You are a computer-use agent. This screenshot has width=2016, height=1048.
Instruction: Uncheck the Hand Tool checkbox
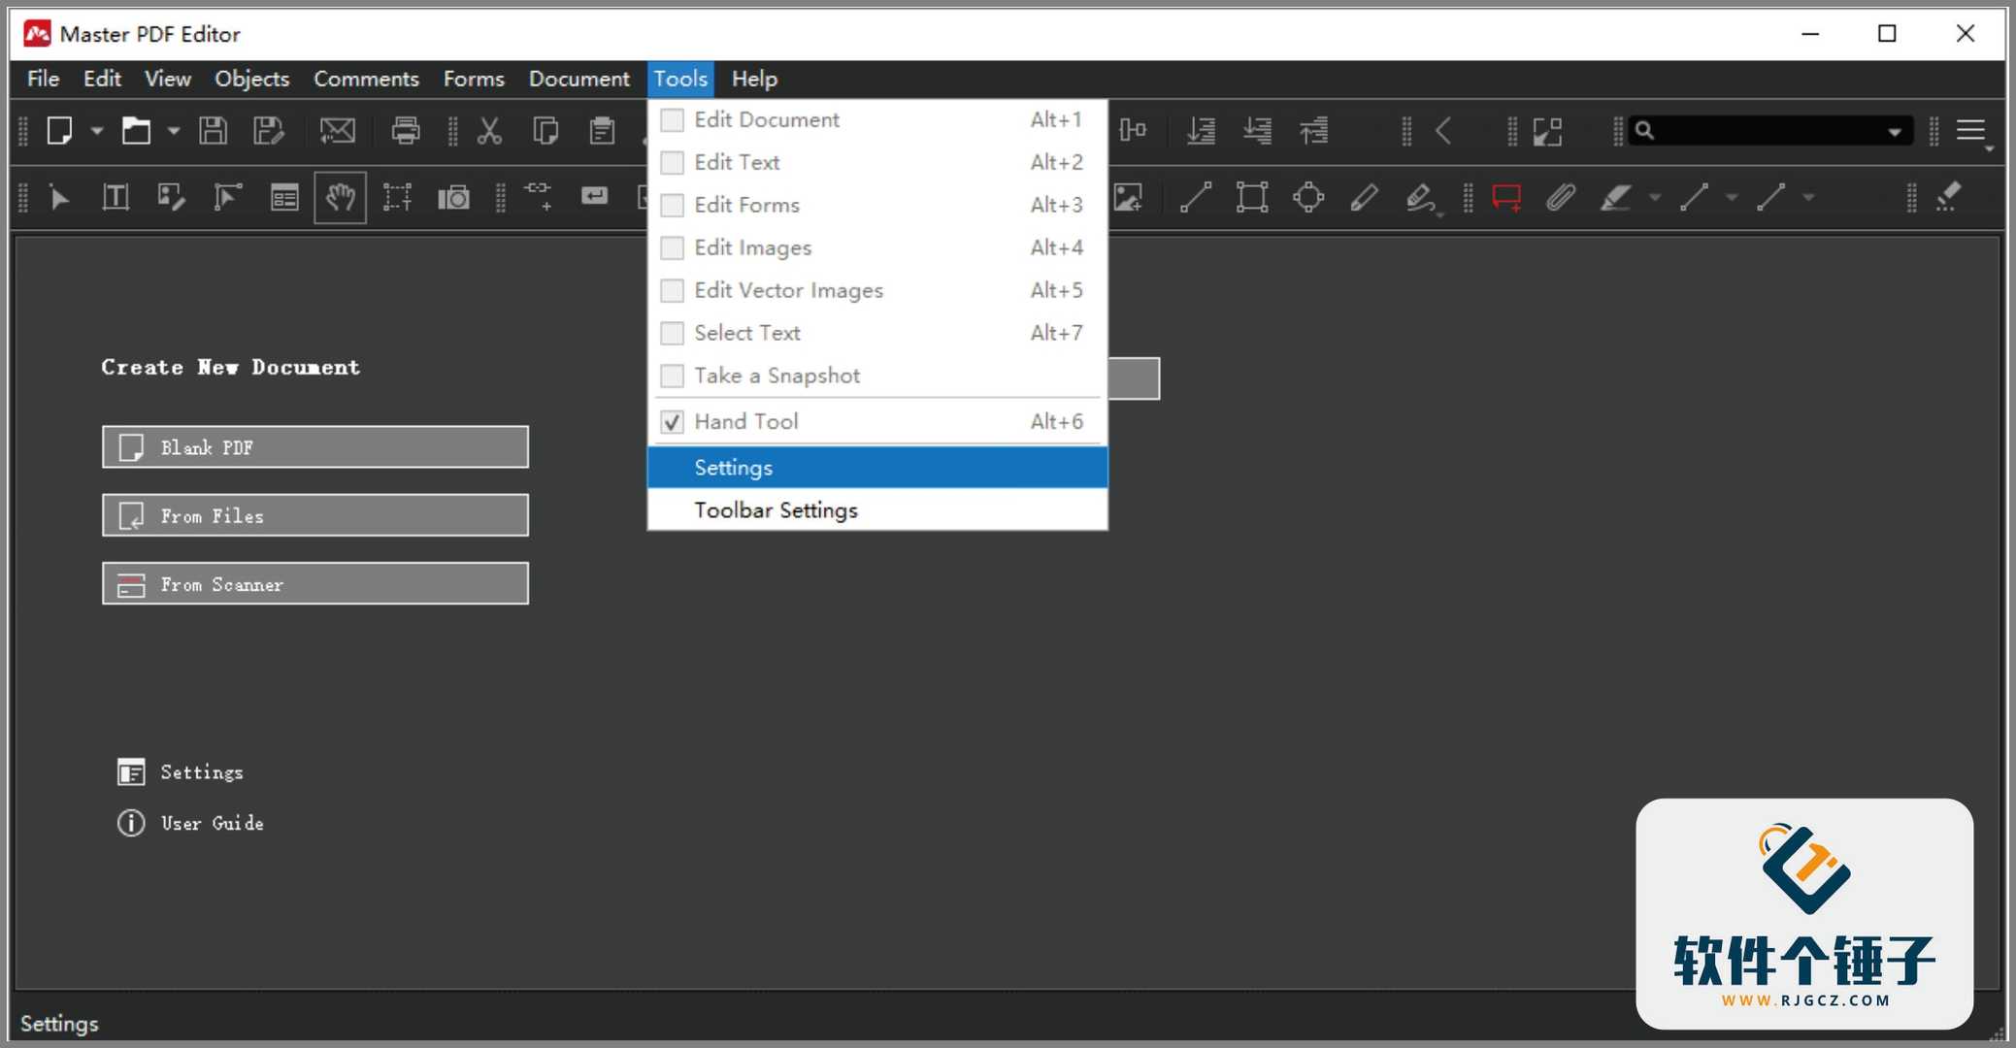[672, 421]
